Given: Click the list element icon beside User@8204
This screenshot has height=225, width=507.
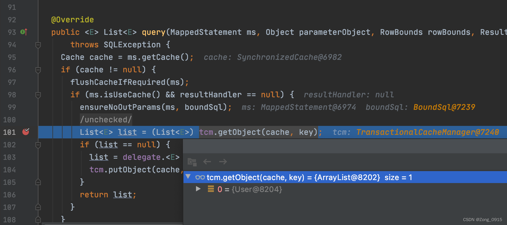Looking at the screenshot, I should coord(211,189).
